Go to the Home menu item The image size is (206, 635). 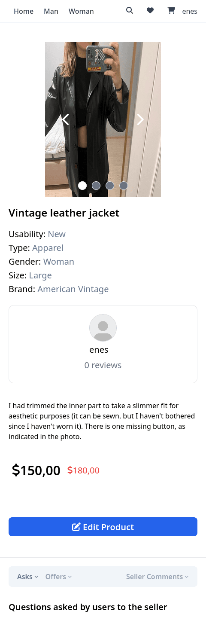click(24, 11)
